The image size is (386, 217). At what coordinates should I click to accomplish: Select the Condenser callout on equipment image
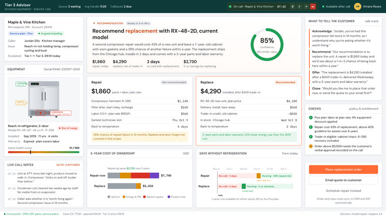click(x=21, y=84)
